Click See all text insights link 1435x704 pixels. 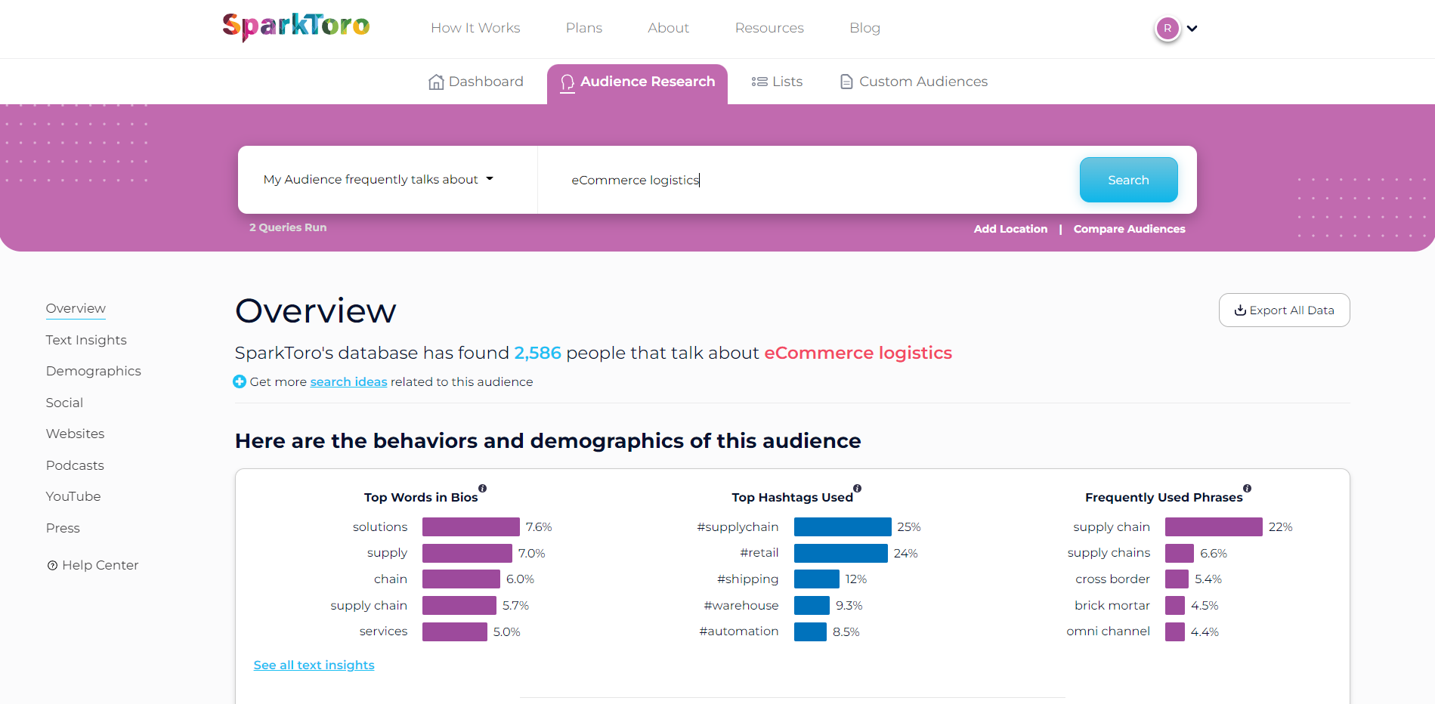[x=314, y=665]
